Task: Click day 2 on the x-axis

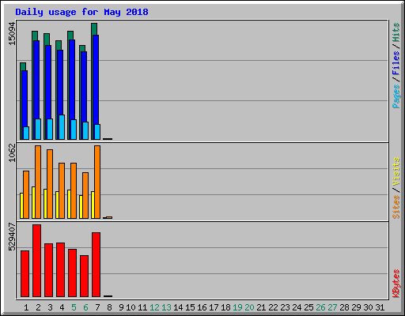Action: (x=38, y=307)
